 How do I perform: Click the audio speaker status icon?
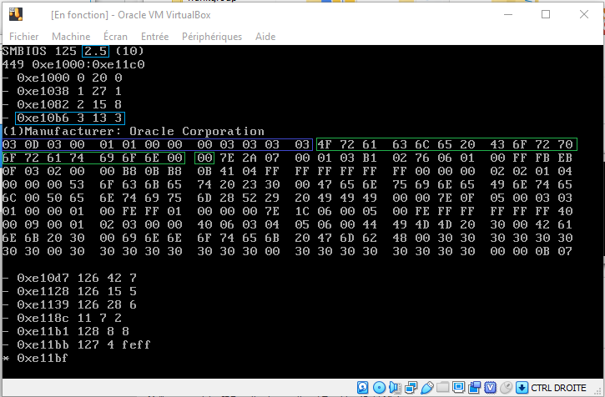pyautogui.click(x=396, y=387)
